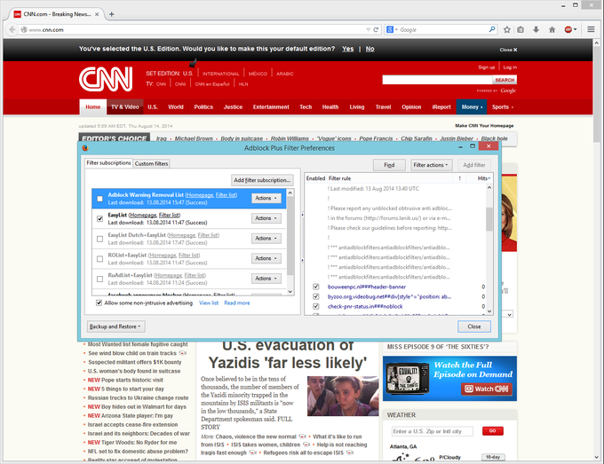Screen dimensions: 604x464
Task: Open Actions dropdown for EasyList
Action: tap(266, 218)
